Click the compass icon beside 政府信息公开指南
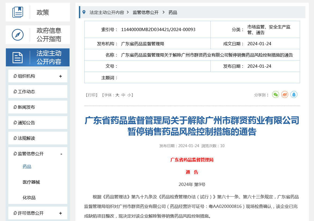Viewport: 314px width, 221px height. click(18, 35)
